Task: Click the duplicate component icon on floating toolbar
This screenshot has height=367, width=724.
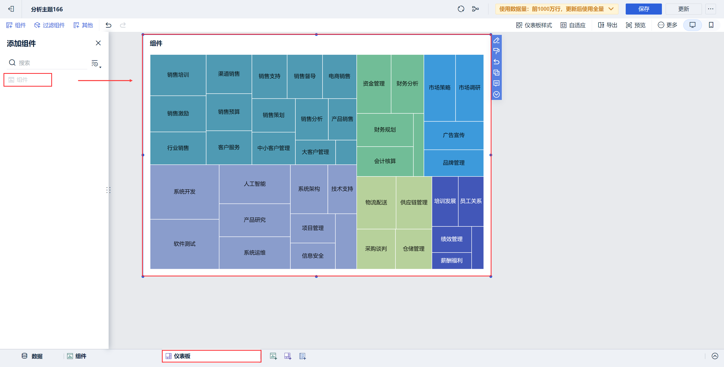Action: click(x=496, y=73)
